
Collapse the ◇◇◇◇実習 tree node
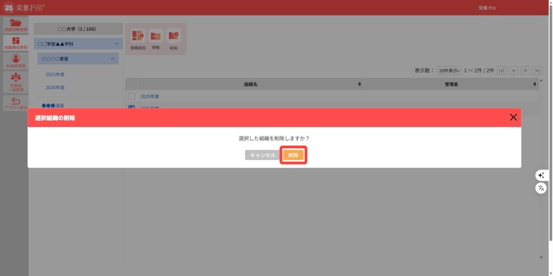(x=112, y=58)
